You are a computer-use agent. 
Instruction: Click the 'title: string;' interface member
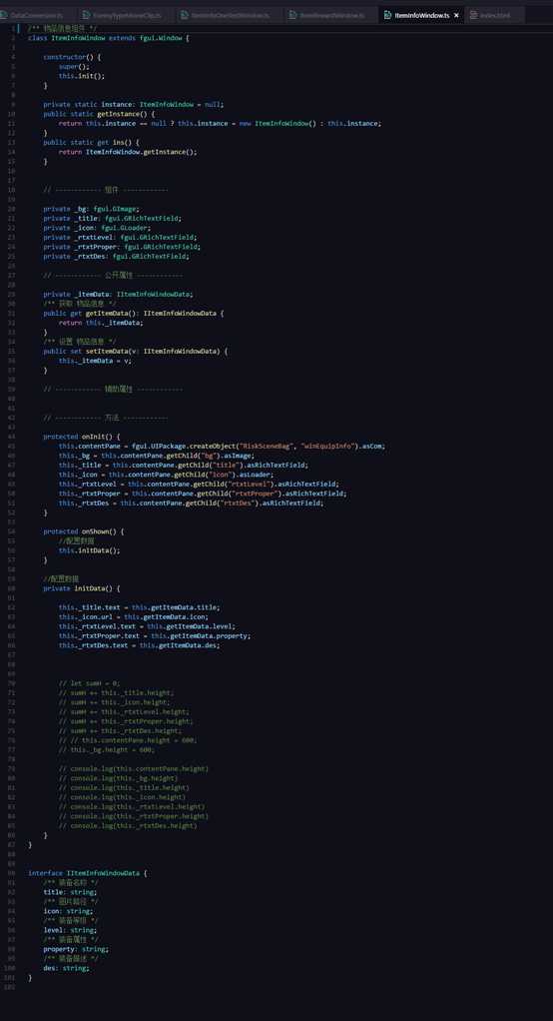point(70,892)
